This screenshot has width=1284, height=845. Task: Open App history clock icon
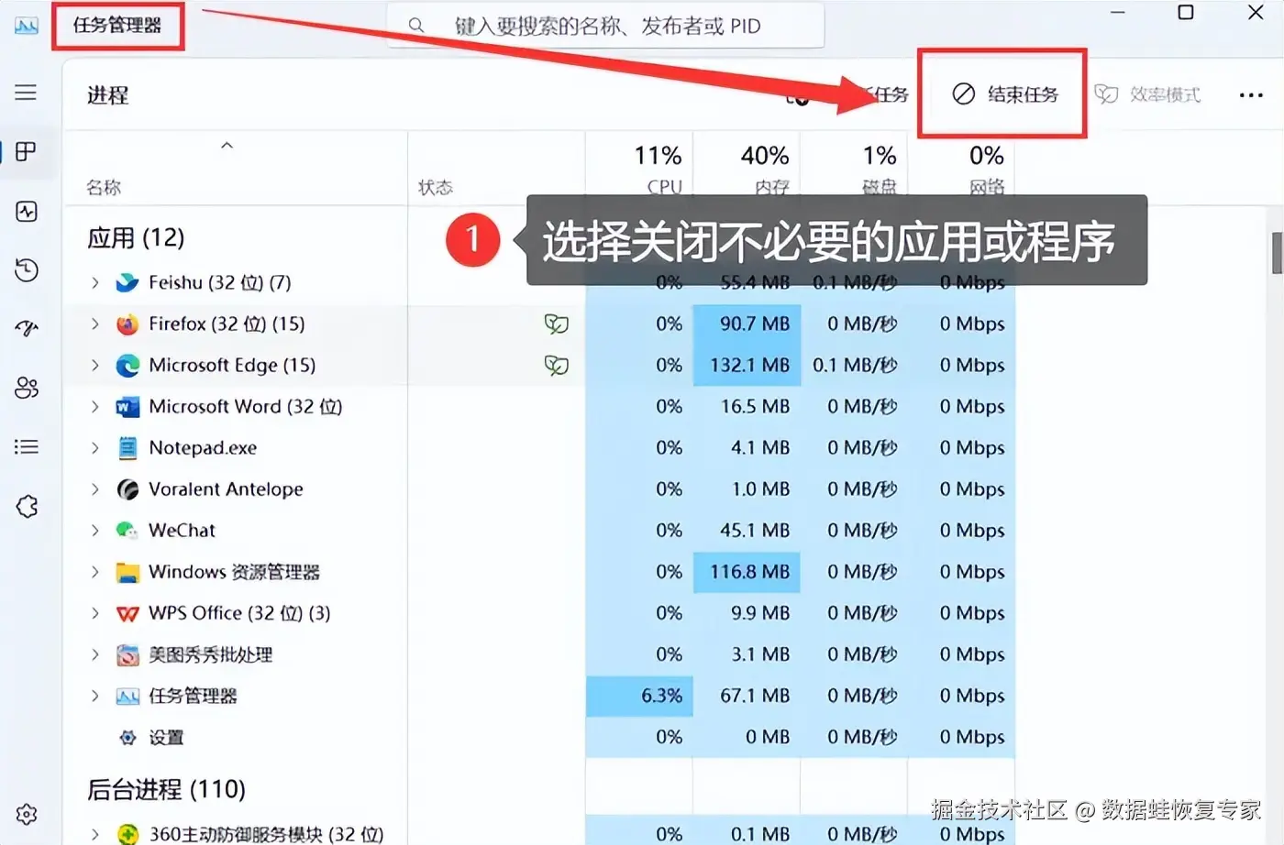[x=27, y=270]
